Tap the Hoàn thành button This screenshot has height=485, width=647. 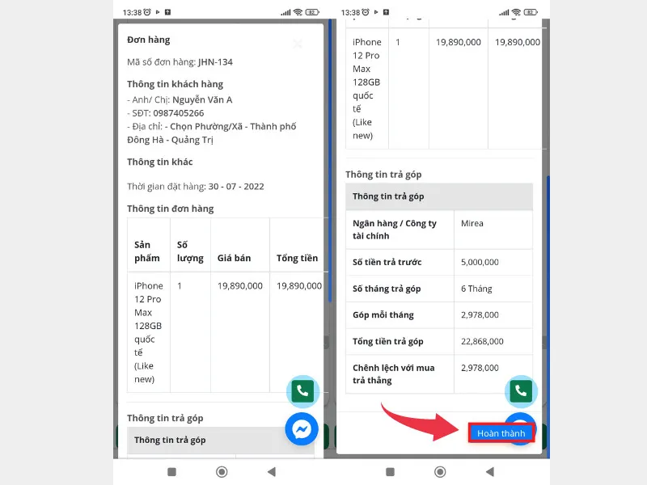coord(501,433)
